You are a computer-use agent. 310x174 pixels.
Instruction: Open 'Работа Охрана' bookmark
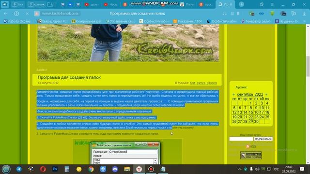click(17, 21)
